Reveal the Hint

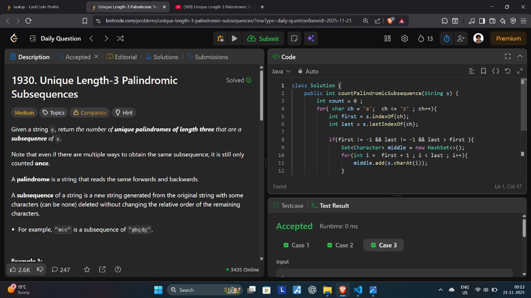[124, 113]
